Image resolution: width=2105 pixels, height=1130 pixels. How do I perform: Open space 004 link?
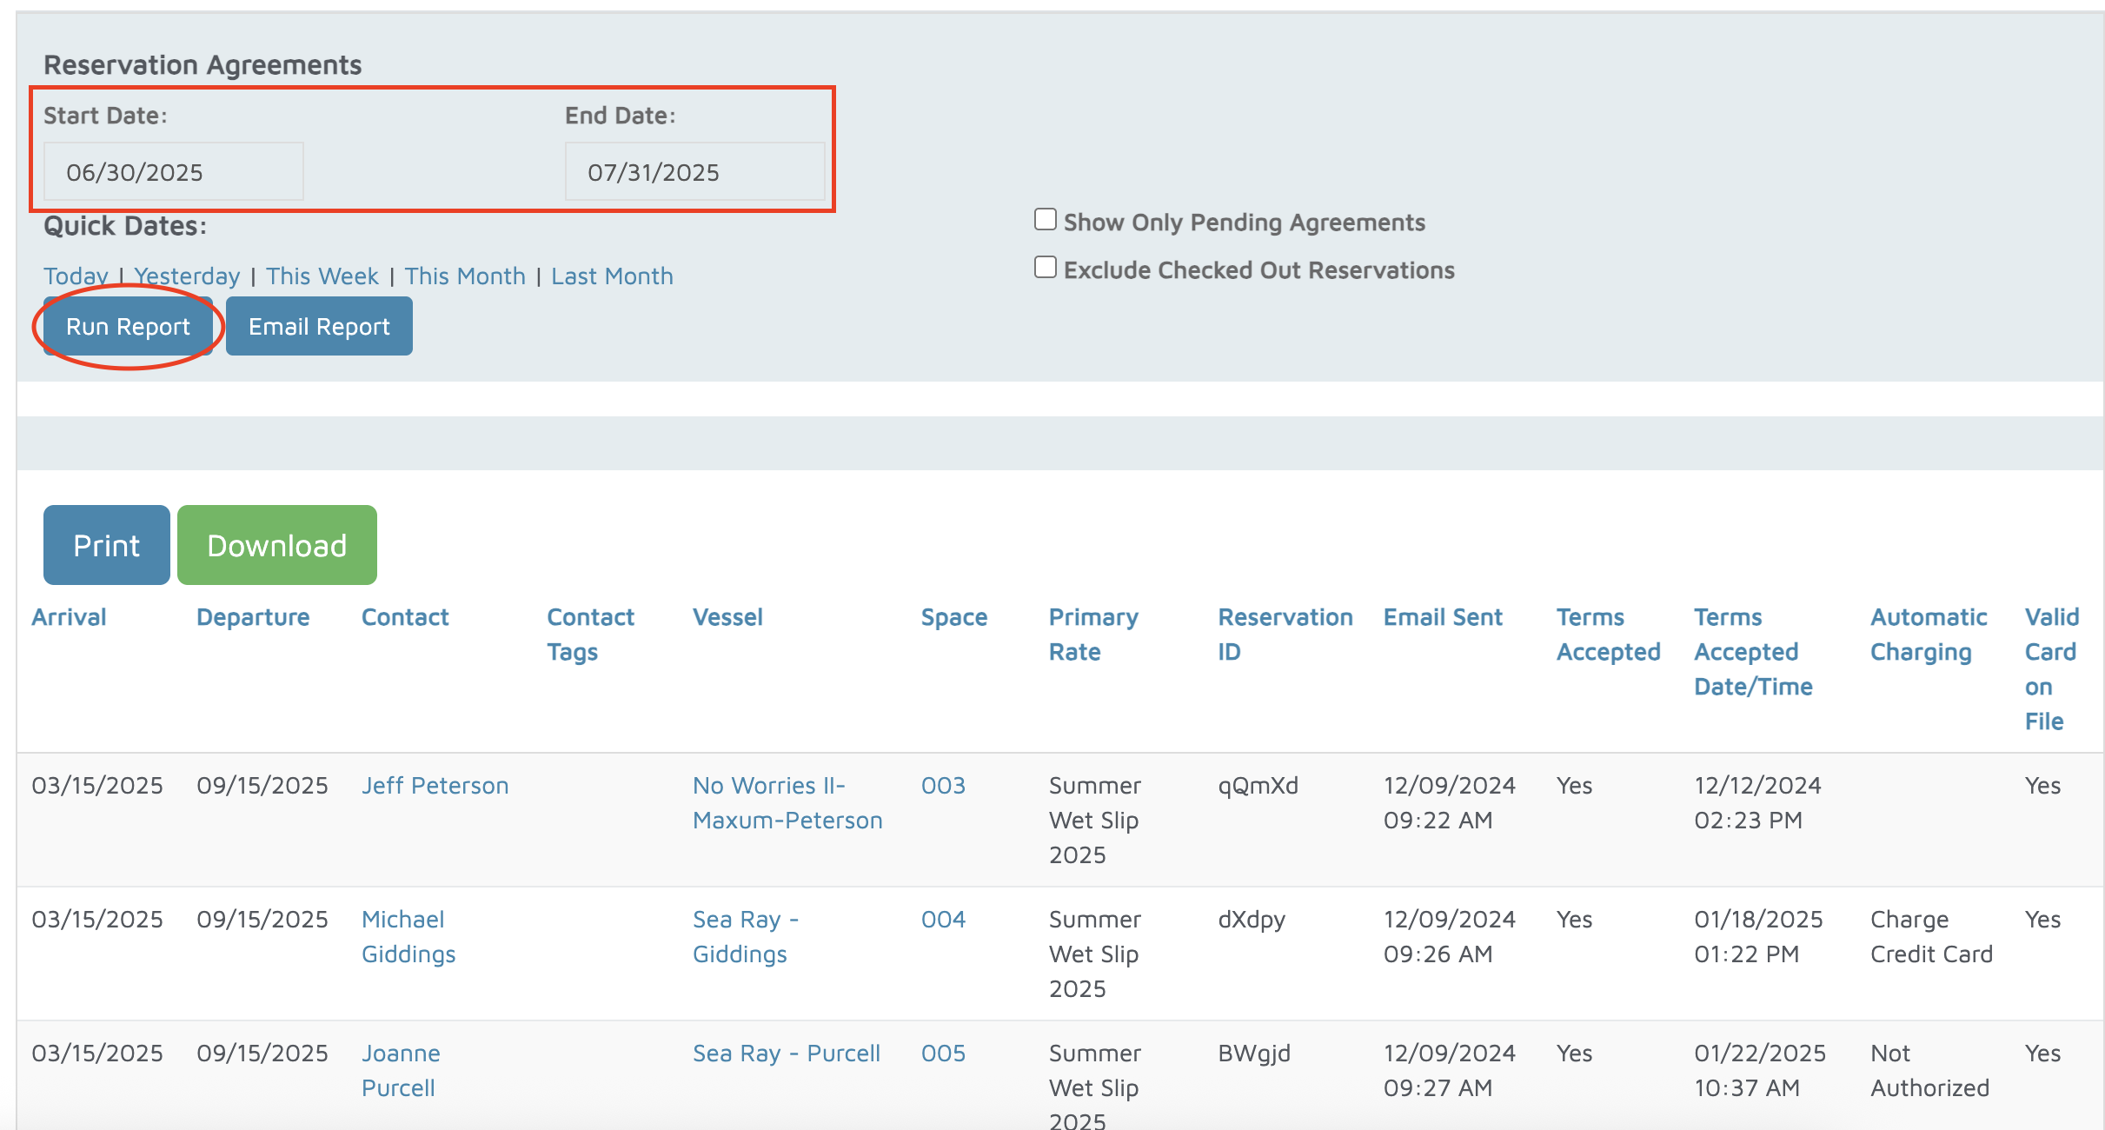click(x=943, y=920)
